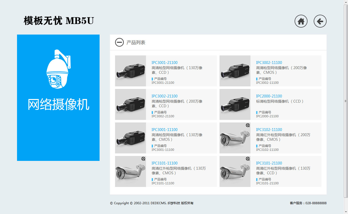Click the video reel icon on IPC3101-21100
348x214 pixels.
[248, 159]
